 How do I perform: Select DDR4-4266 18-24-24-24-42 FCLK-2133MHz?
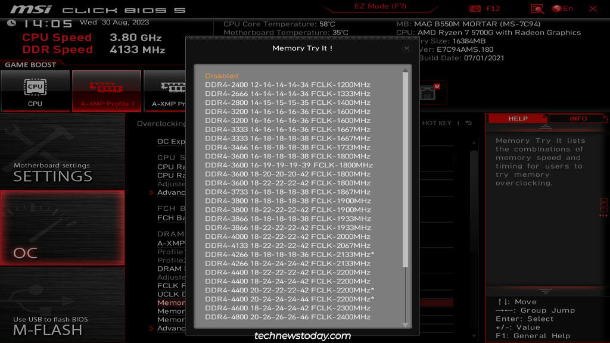point(288,264)
